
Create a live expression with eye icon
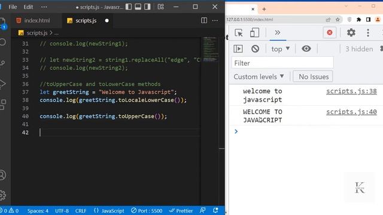[x=306, y=49]
